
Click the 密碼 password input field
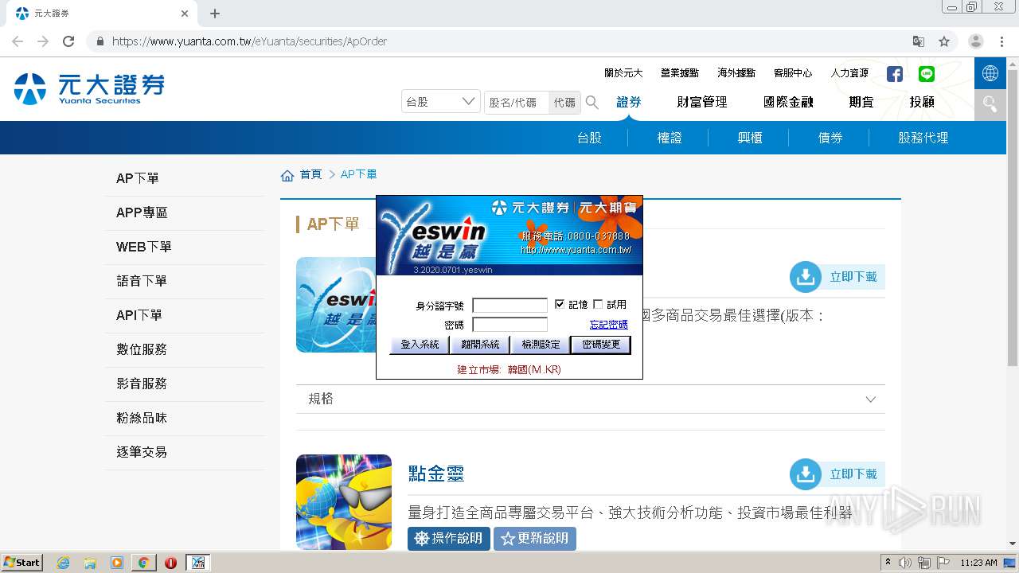(510, 325)
